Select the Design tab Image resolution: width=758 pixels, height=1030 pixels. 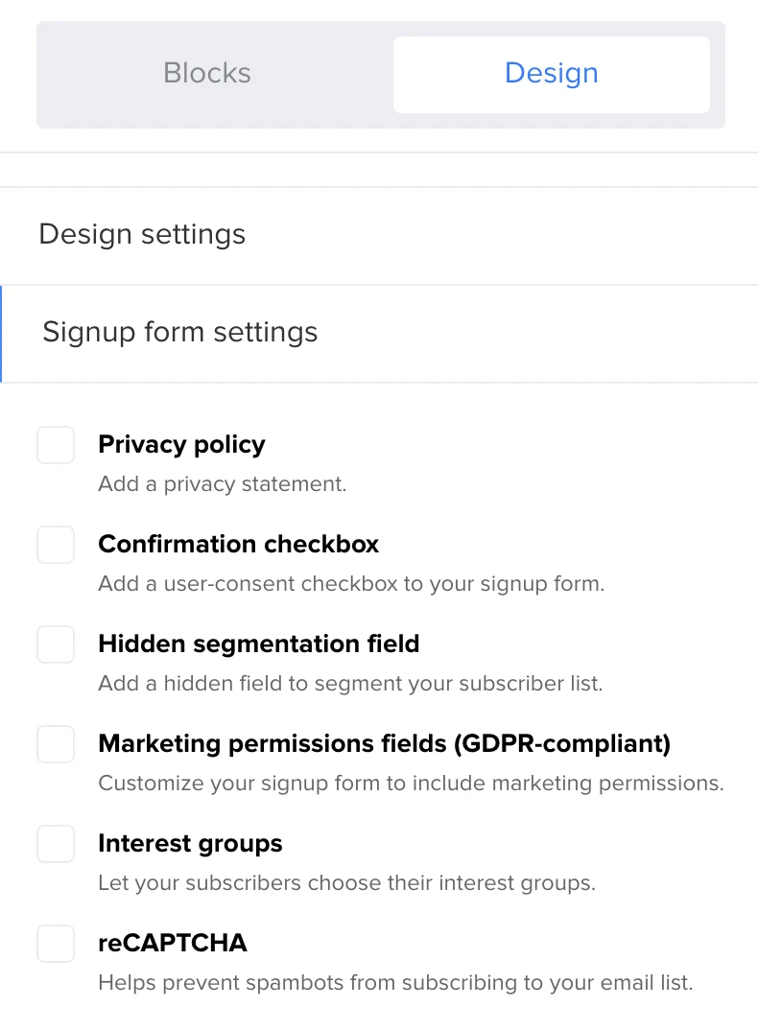551,74
